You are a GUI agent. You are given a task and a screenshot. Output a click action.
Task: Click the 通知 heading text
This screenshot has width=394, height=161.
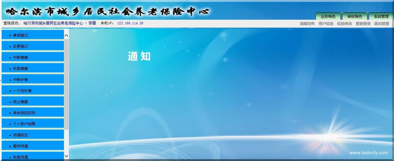click(139, 56)
